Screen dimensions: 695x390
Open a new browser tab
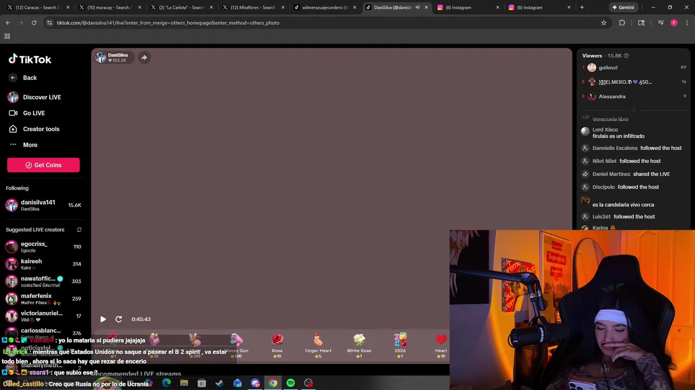[582, 8]
